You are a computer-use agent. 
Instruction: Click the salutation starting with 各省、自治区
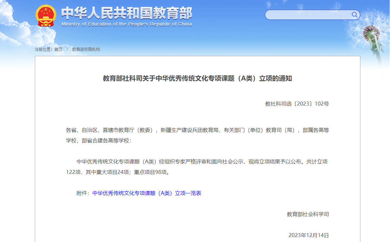(x=197, y=130)
